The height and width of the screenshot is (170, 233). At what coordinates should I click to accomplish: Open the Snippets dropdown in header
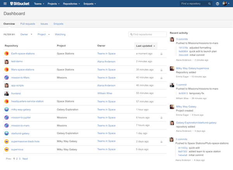pos(90,4)
